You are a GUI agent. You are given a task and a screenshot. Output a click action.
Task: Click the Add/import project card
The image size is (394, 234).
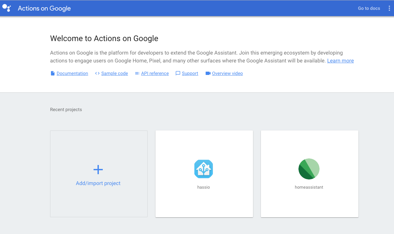pyautogui.click(x=98, y=174)
